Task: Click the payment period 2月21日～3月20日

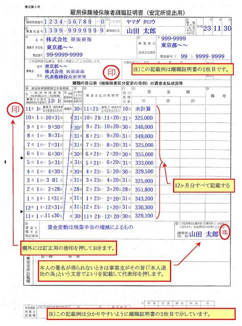Action: pos(103,189)
